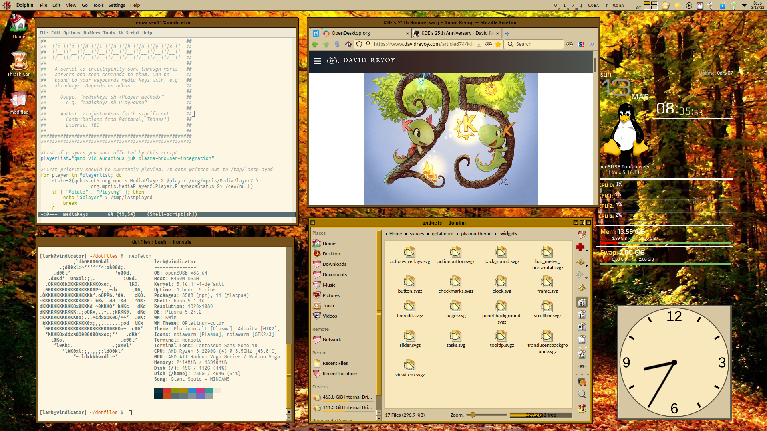Open the Create New red plus dropdown
Screen dimensions: 767x431
(x=582, y=247)
